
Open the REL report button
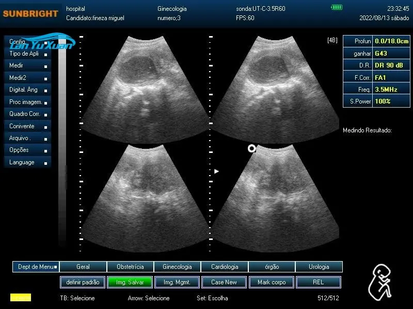coord(319,282)
